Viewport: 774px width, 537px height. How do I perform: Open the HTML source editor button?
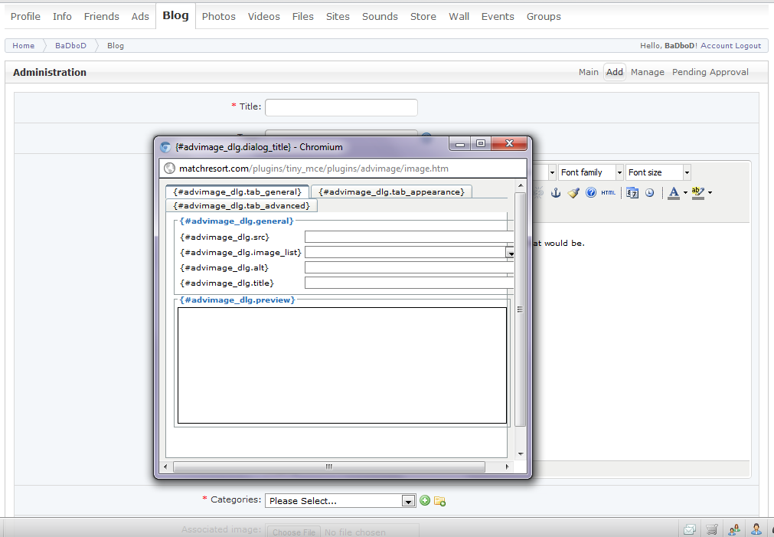608,193
